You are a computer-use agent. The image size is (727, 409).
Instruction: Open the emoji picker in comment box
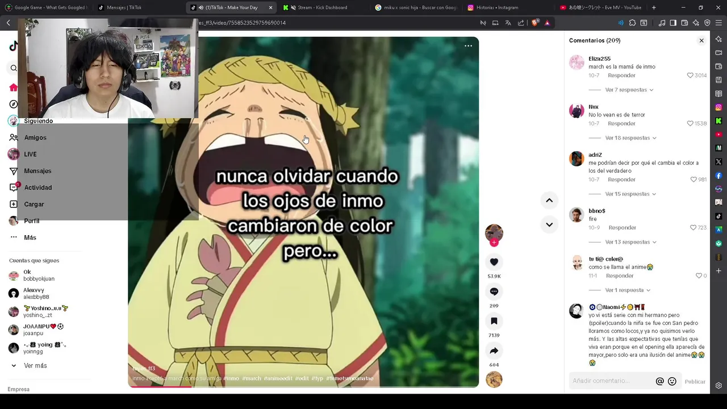(x=672, y=381)
